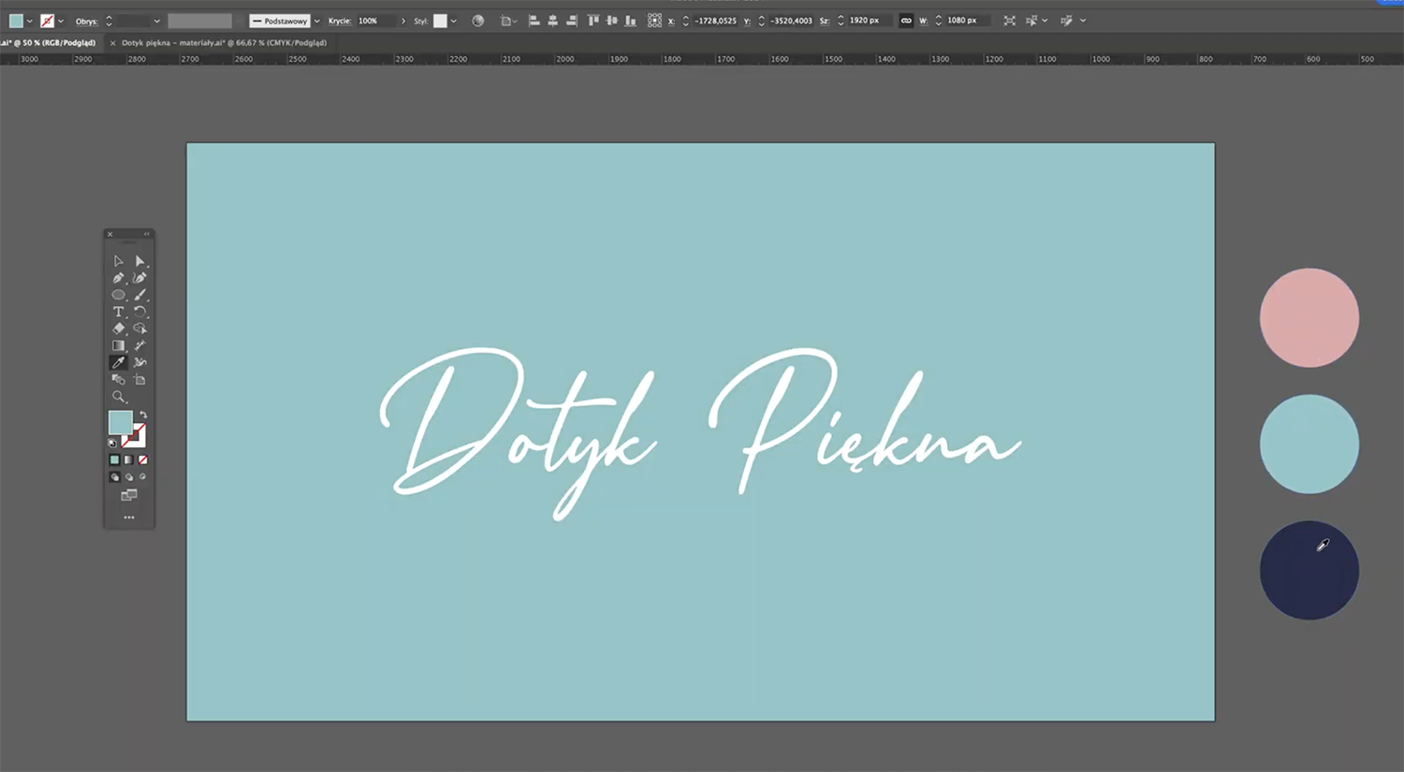Viewport: 1404px width, 772px height.
Task: Sample the dark navy color circle
Action: [x=1308, y=571]
